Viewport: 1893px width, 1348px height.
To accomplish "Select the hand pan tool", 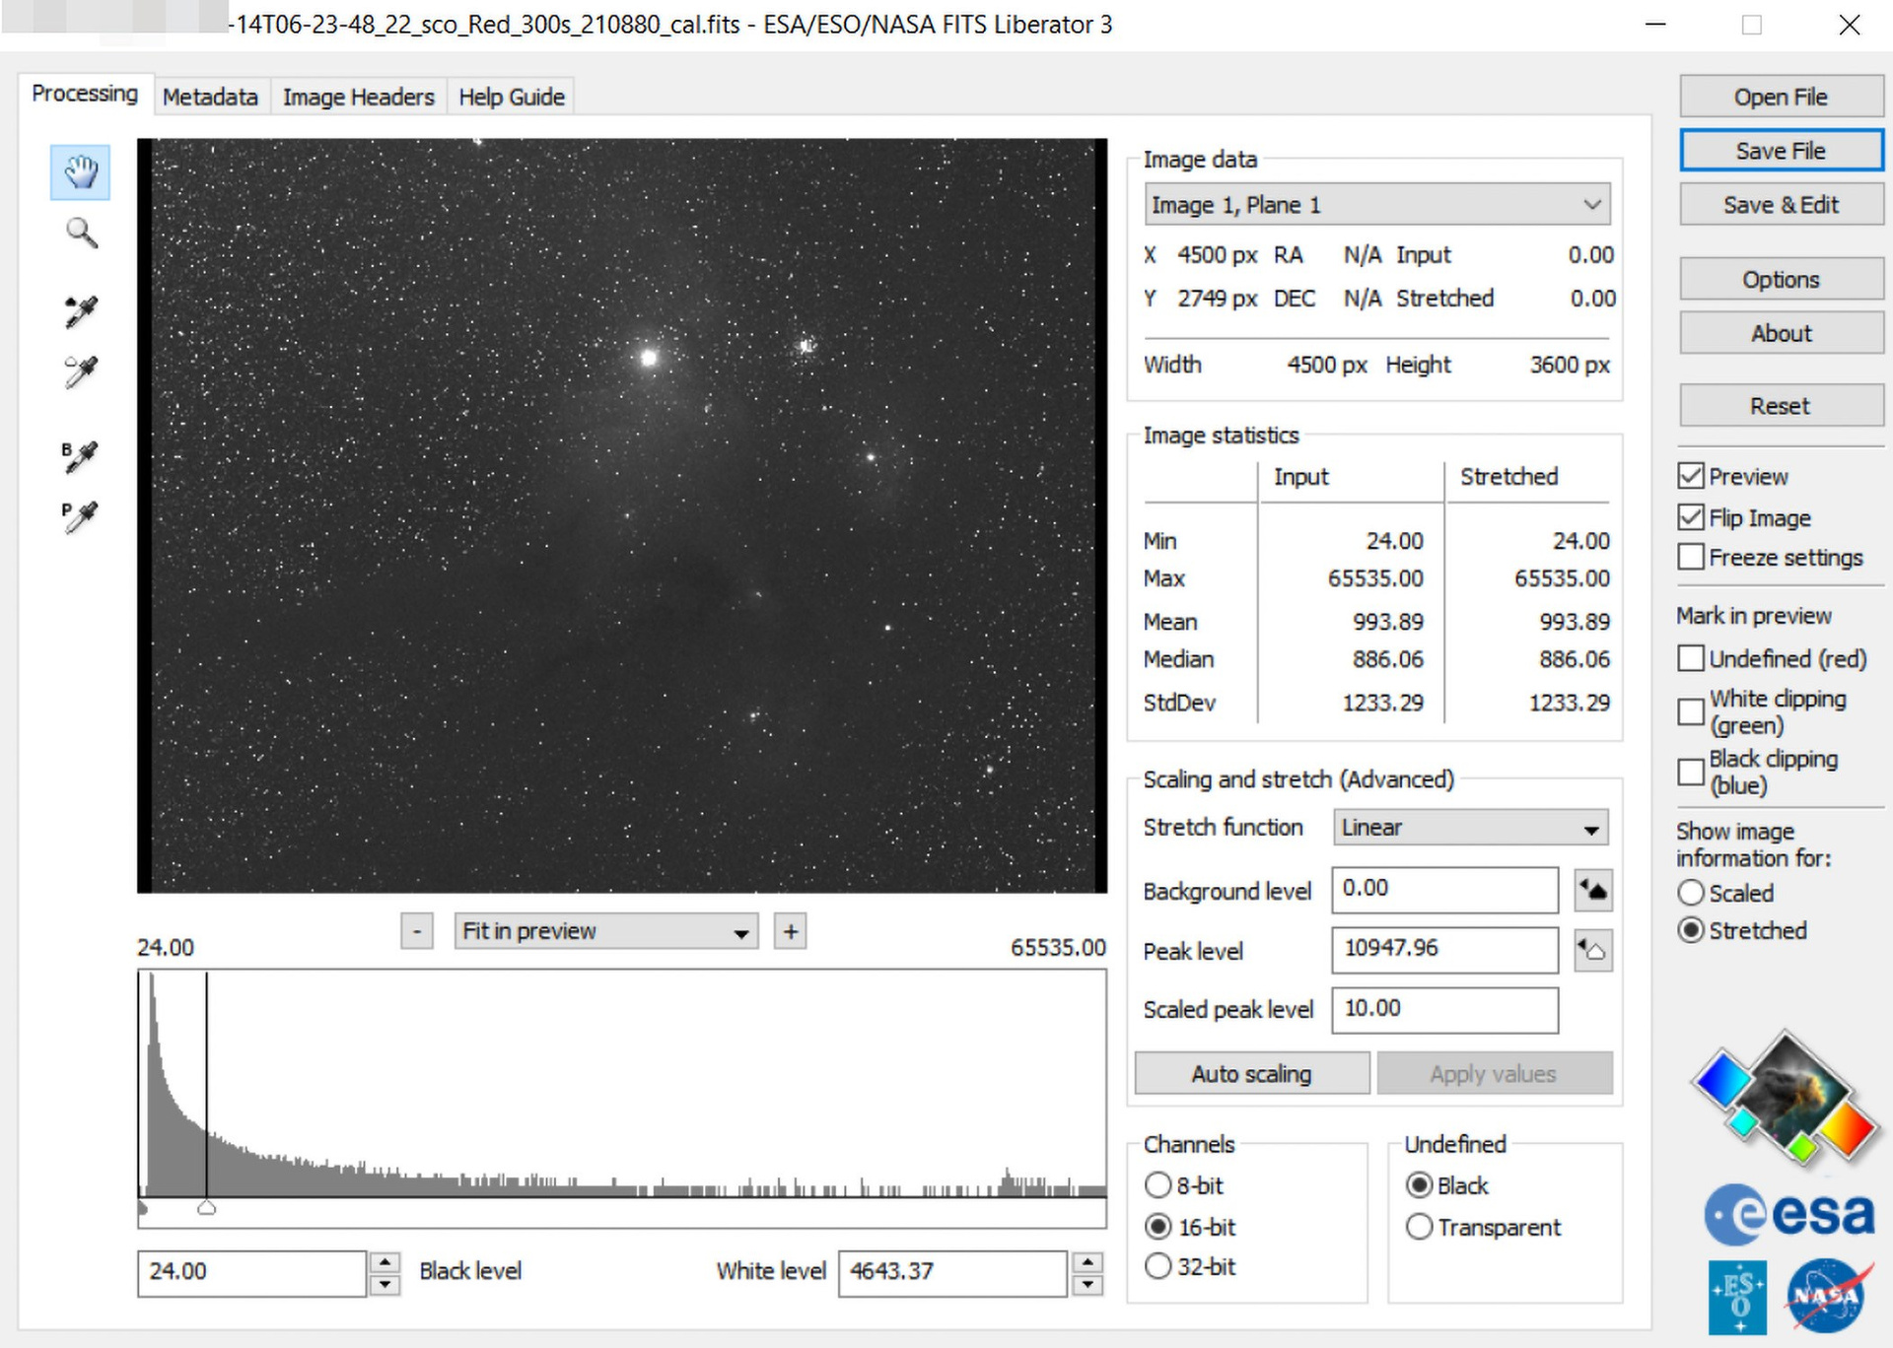I will 80,172.
